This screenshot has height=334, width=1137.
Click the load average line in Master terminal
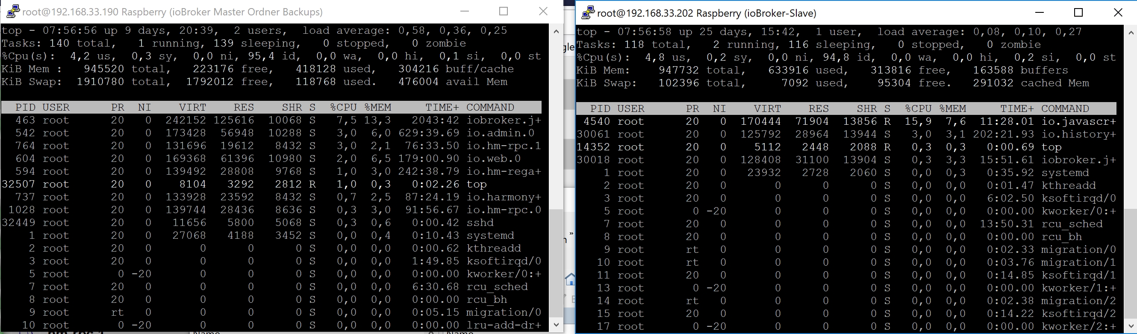pos(254,30)
